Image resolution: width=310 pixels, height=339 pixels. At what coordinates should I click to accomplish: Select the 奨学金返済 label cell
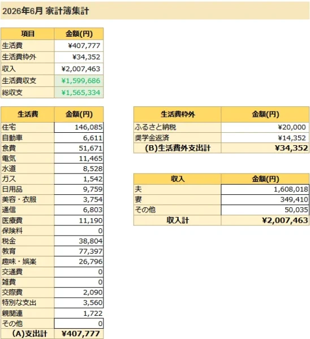pos(178,138)
